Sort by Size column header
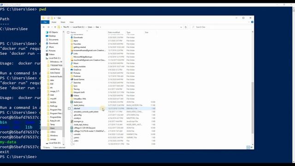295x166 pixels. click(x=147, y=32)
